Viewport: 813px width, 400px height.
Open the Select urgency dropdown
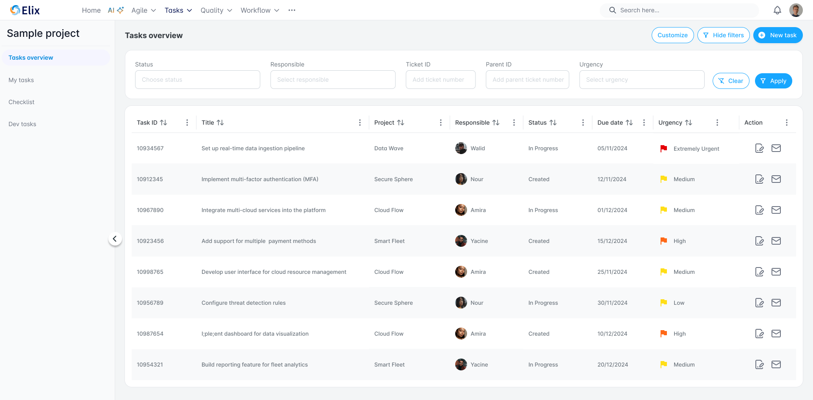[642, 80]
